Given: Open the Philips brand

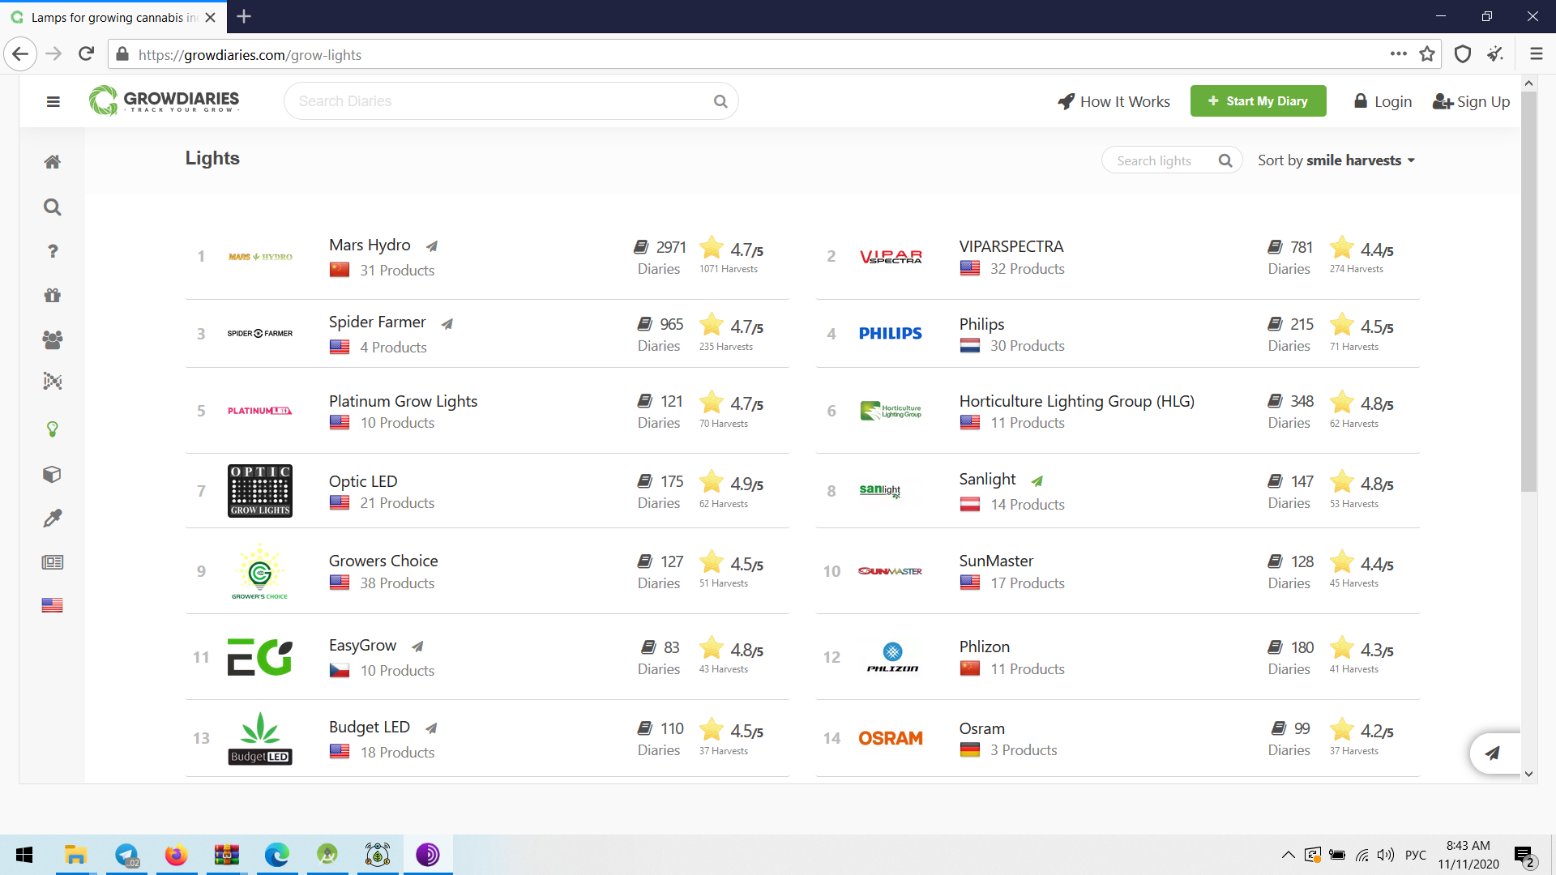Looking at the screenshot, I should [x=981, y=324].
